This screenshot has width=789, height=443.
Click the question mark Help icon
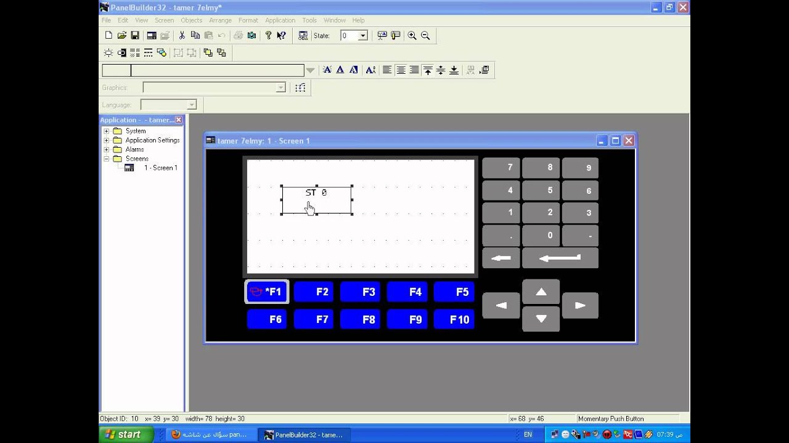pyautogui.click(x=268, y=36)
